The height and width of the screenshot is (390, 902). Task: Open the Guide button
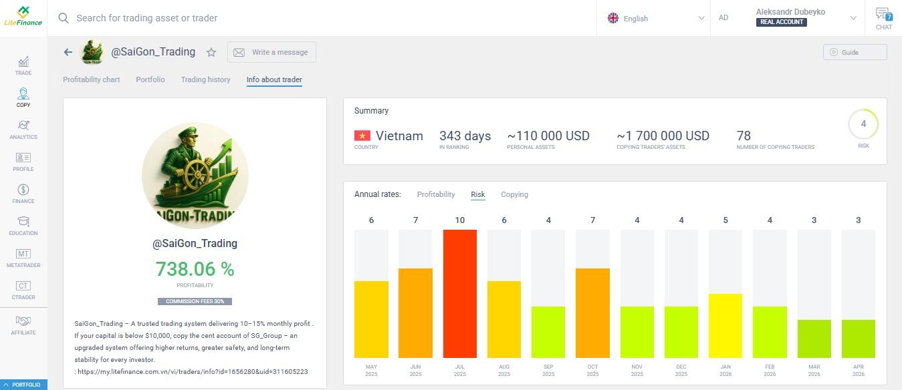(x=855, y=52)
